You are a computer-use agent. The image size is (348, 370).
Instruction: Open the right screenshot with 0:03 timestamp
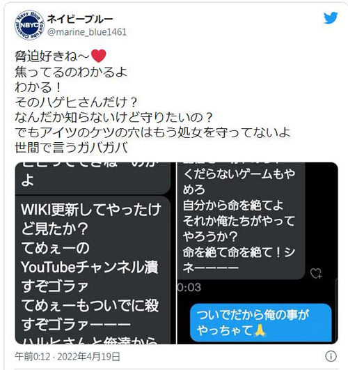(x=258, y=253)
